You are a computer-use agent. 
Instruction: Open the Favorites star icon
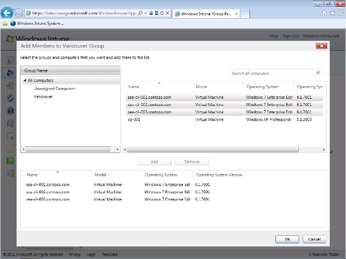click(332, 13)
